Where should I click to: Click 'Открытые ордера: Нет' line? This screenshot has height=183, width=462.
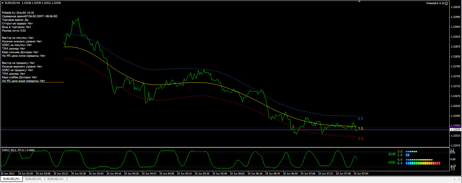pos(17,23)
